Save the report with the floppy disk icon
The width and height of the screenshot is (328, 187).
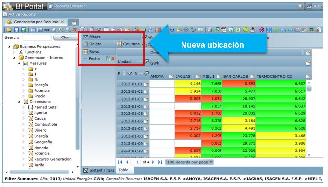[17, 30]
